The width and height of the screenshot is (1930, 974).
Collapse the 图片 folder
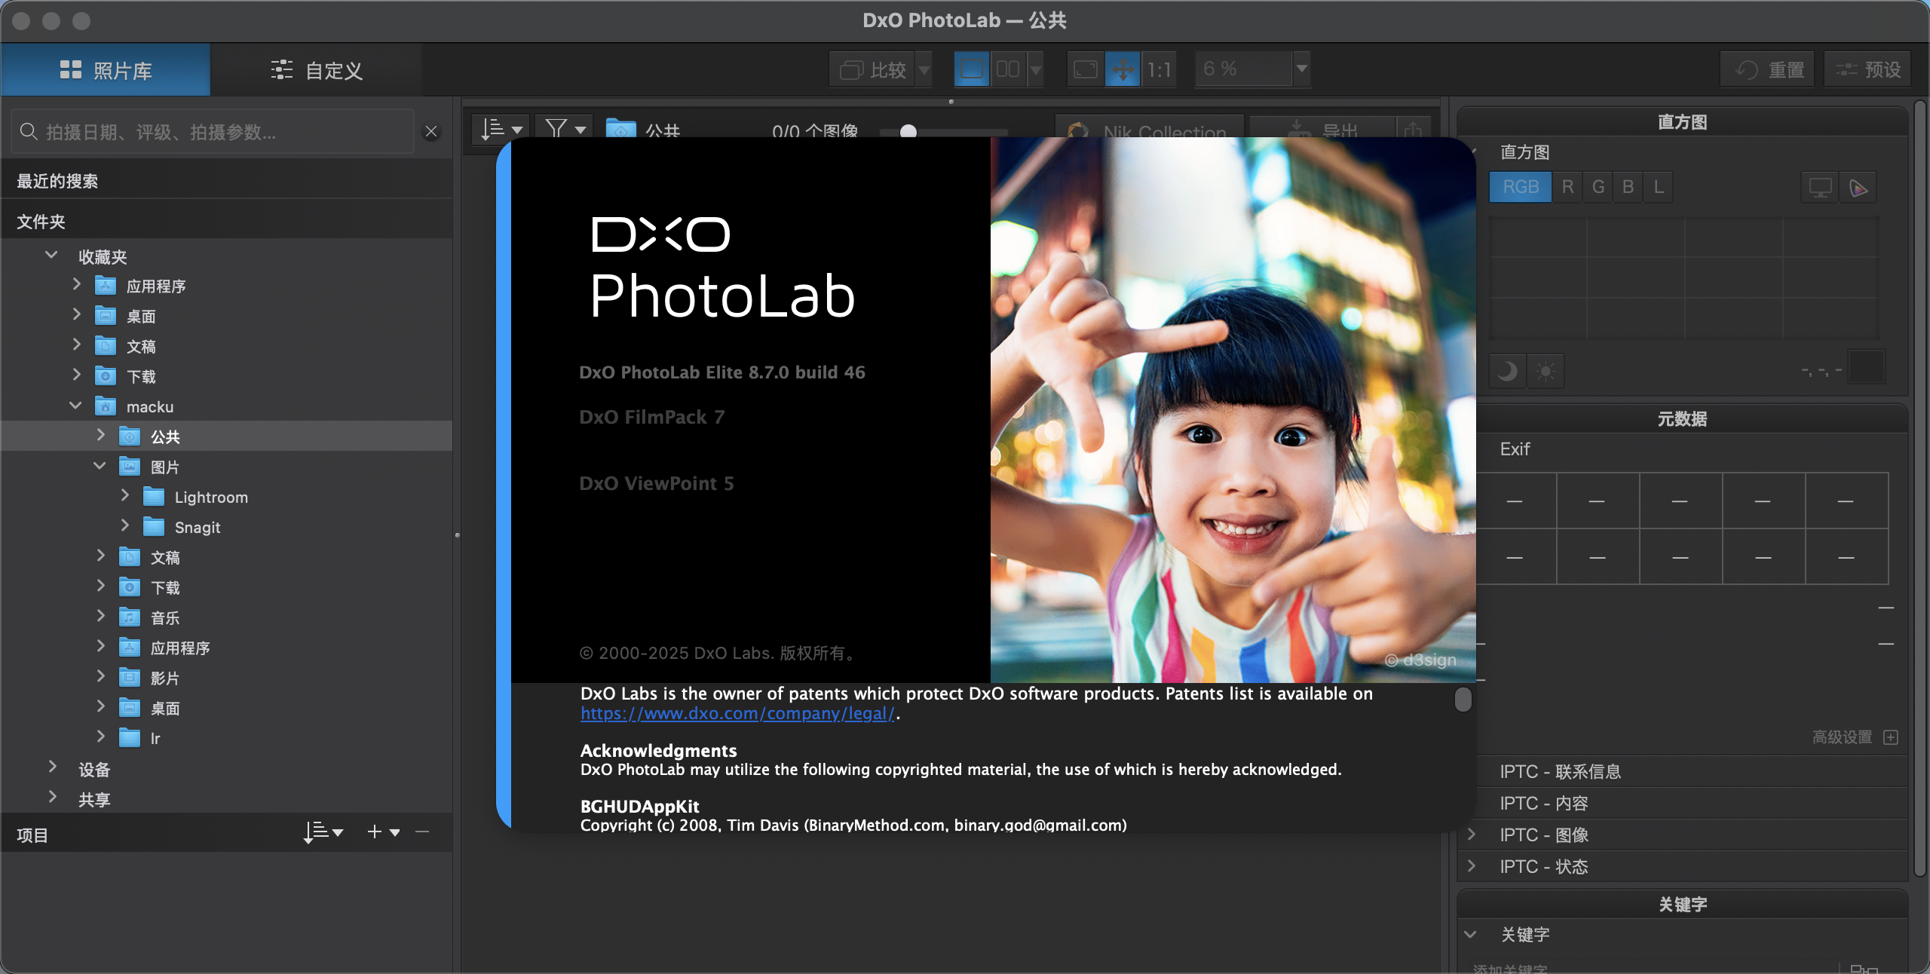[100, 466]
